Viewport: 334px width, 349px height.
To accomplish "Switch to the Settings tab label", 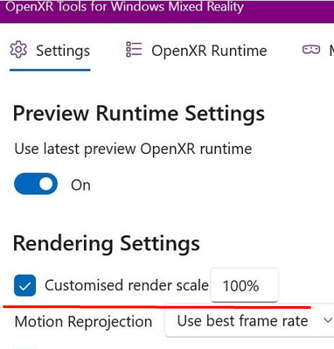I will 63,51.
